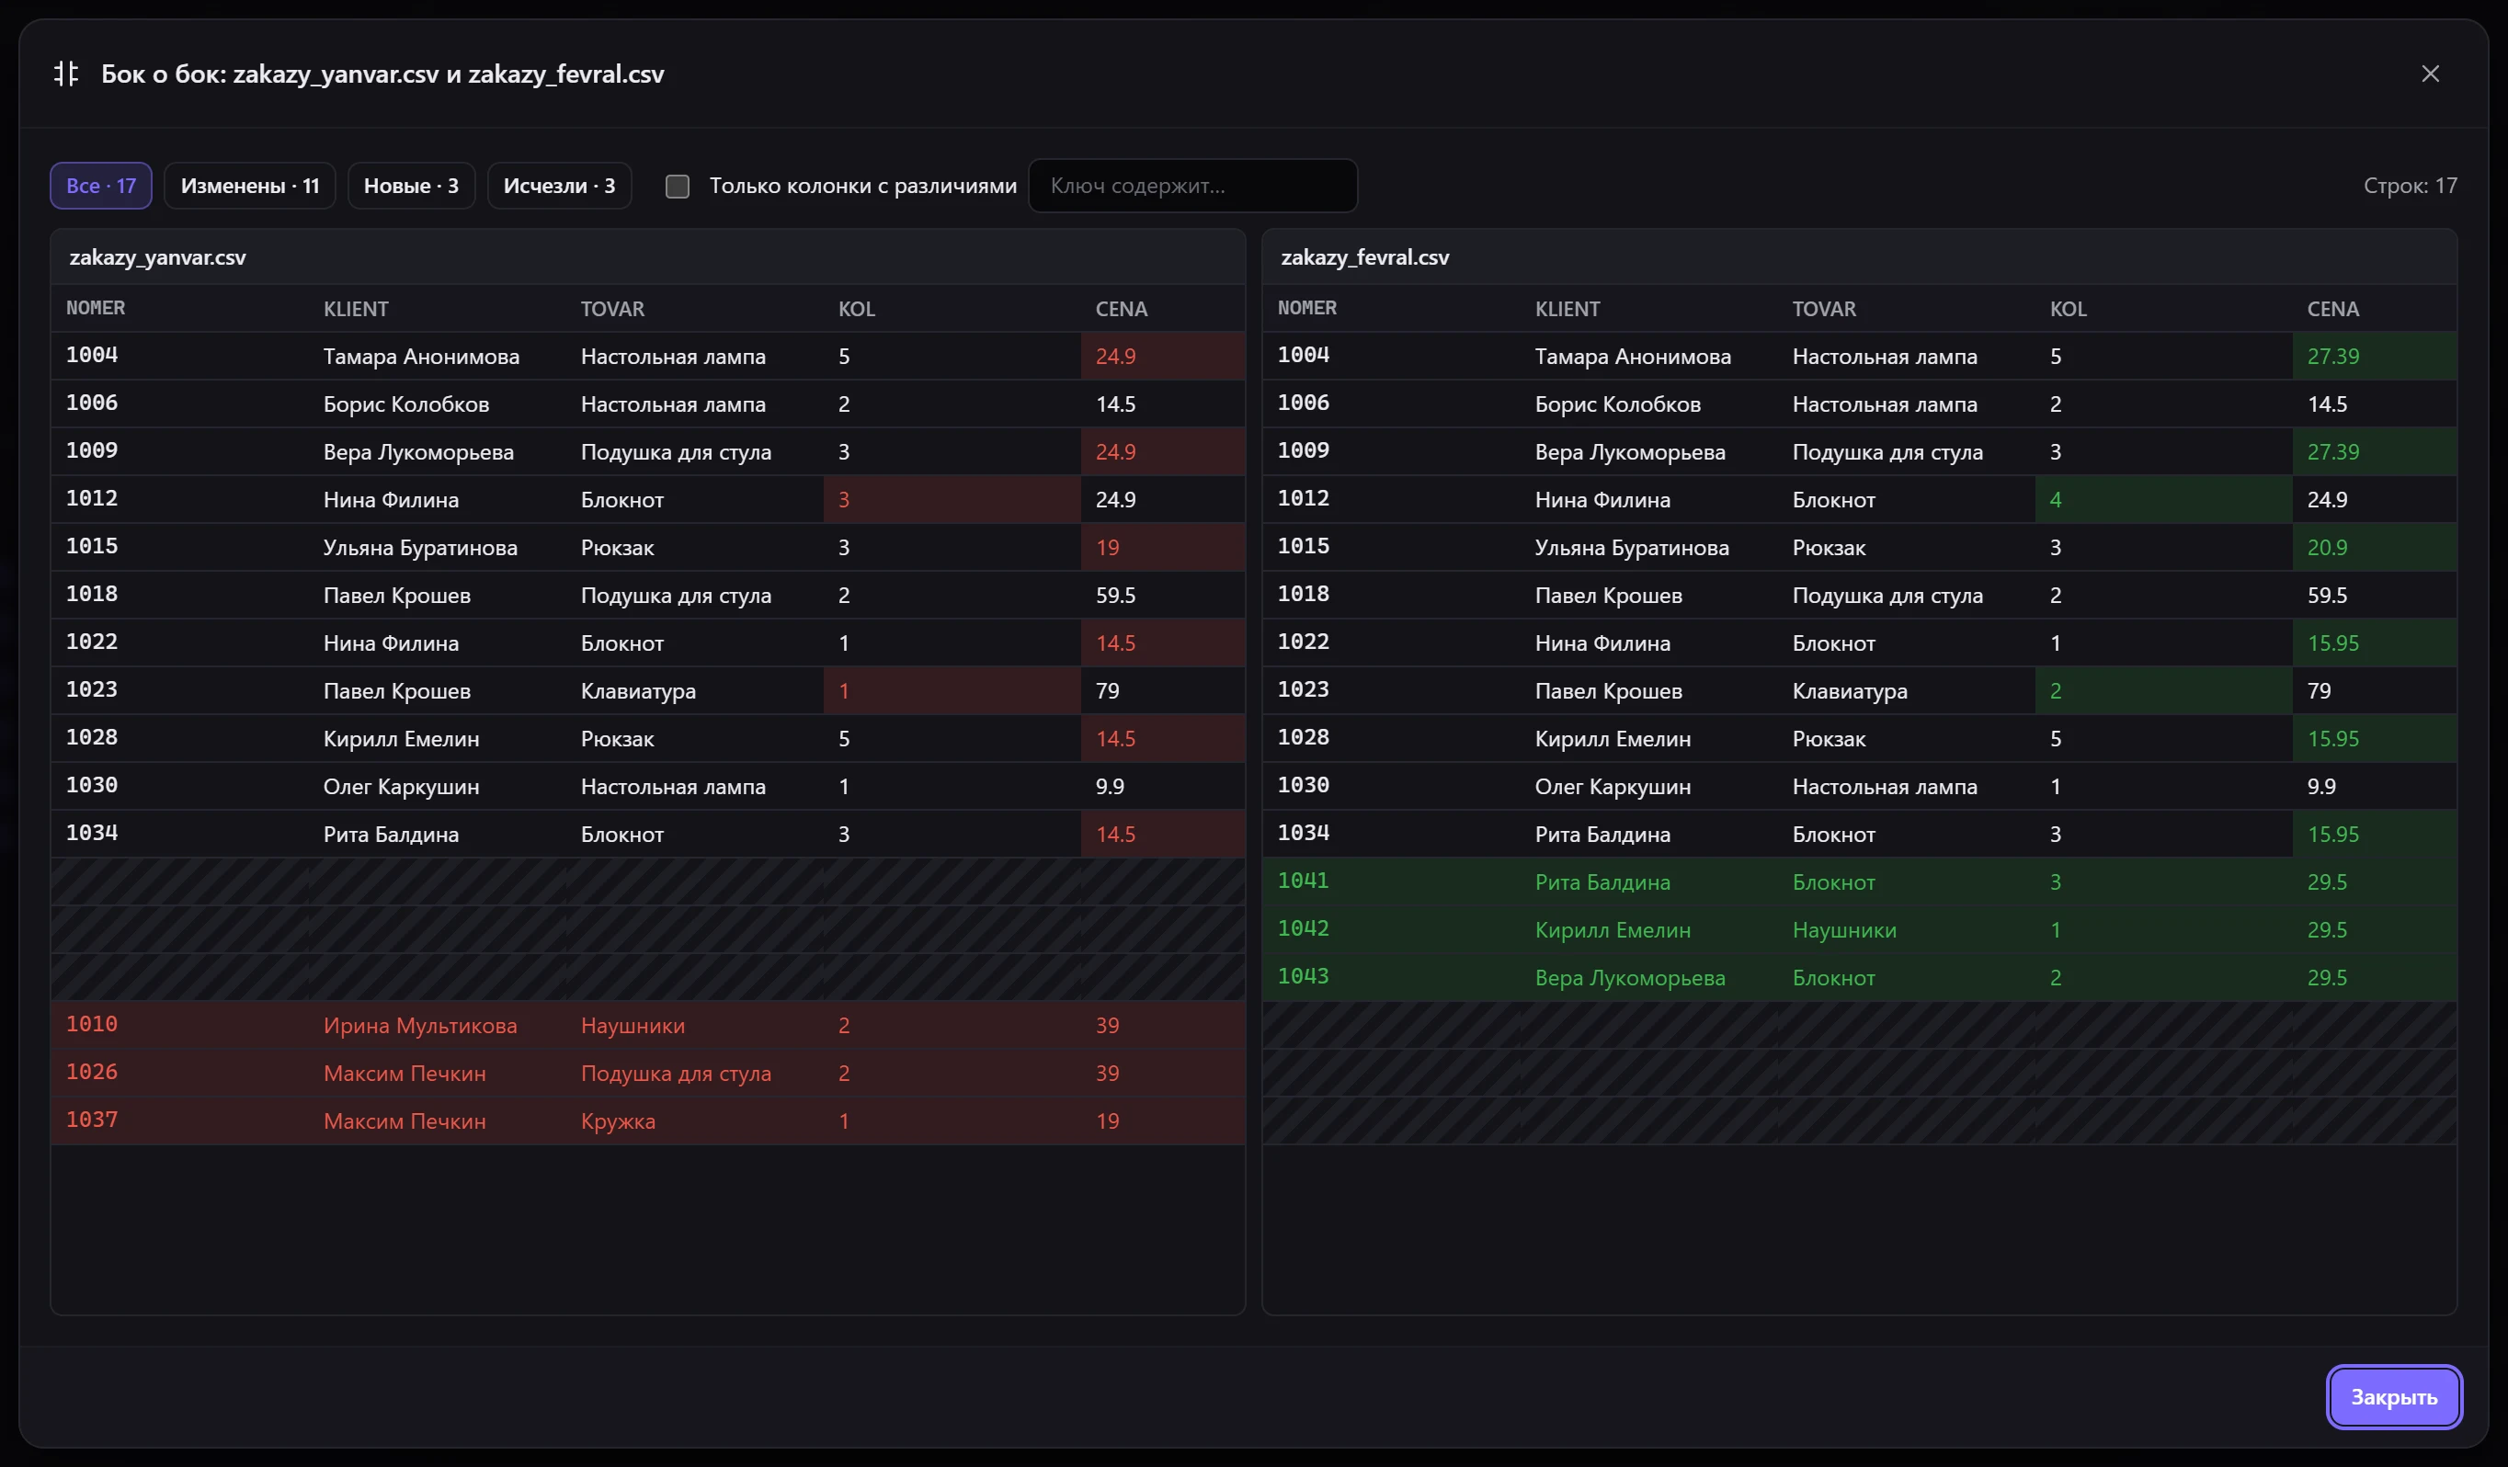Select removed order 1026 number

pos(92,1072)
